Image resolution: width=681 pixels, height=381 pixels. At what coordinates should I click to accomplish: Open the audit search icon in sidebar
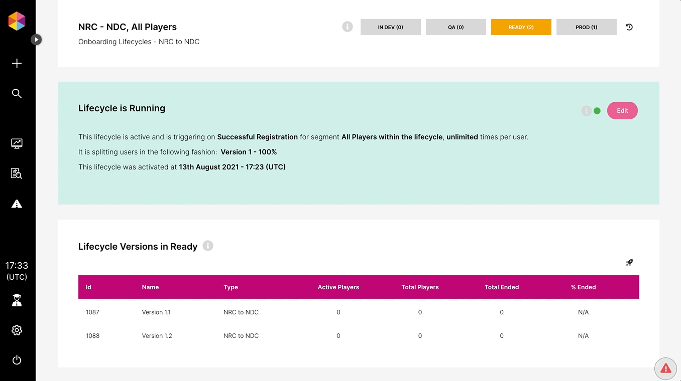pyautogui.click(x=17, y=173)
